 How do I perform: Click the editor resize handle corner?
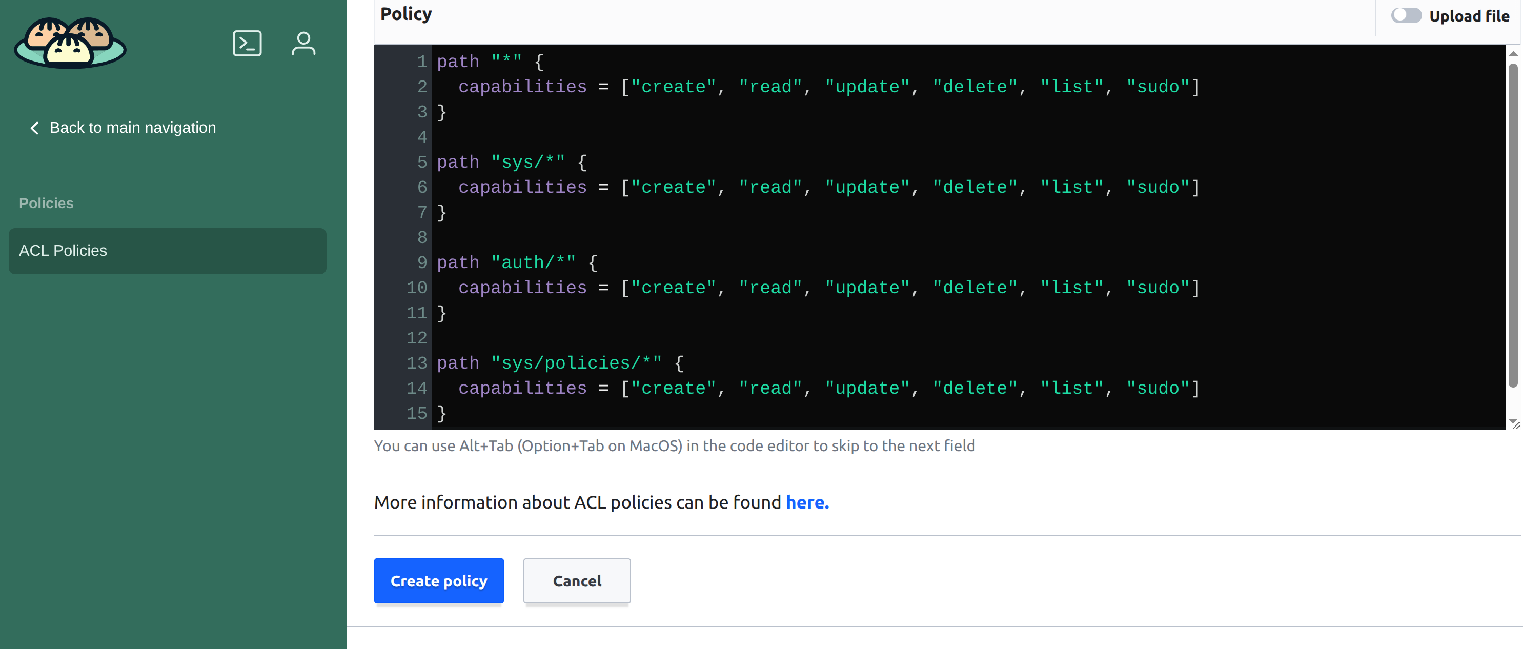coord(1516,425)
